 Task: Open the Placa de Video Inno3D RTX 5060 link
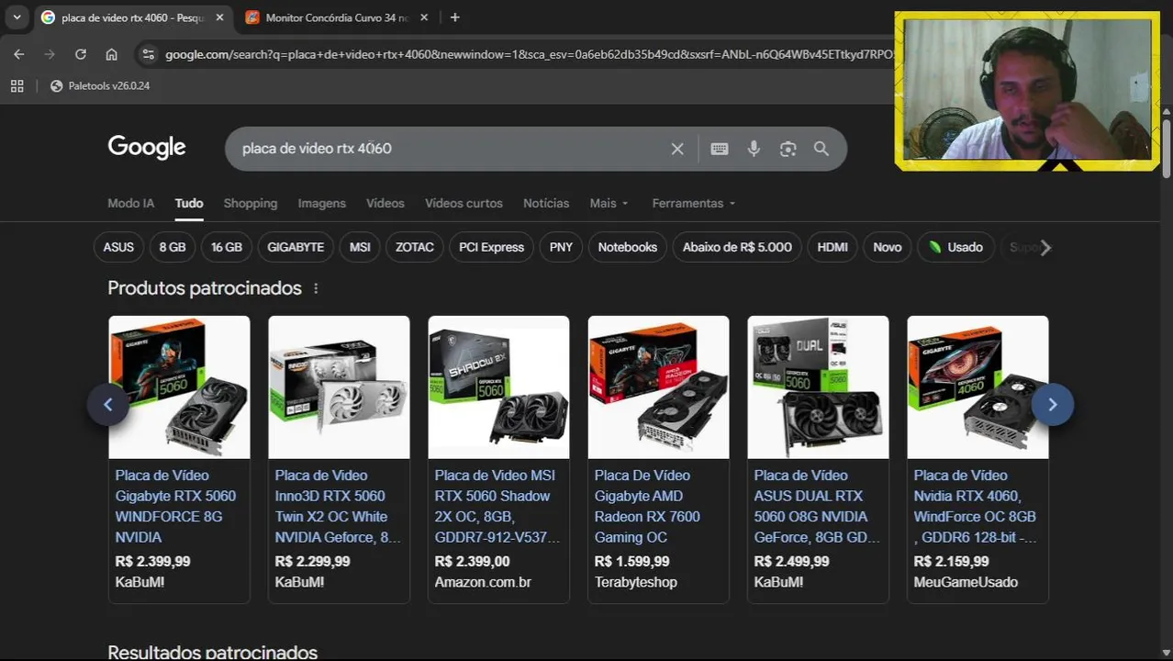[338, 506]
